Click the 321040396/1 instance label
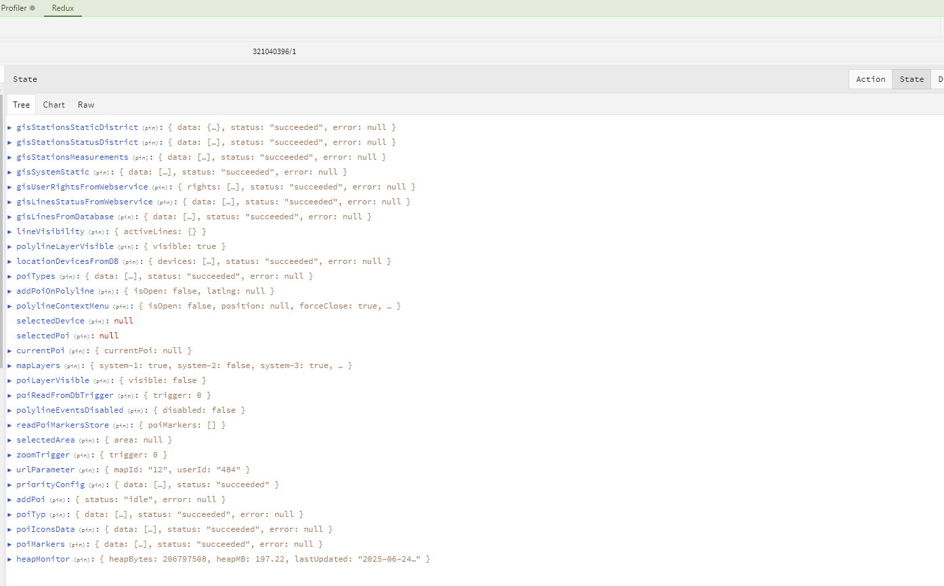Viewport: 944px width, 586px height. 274,51
